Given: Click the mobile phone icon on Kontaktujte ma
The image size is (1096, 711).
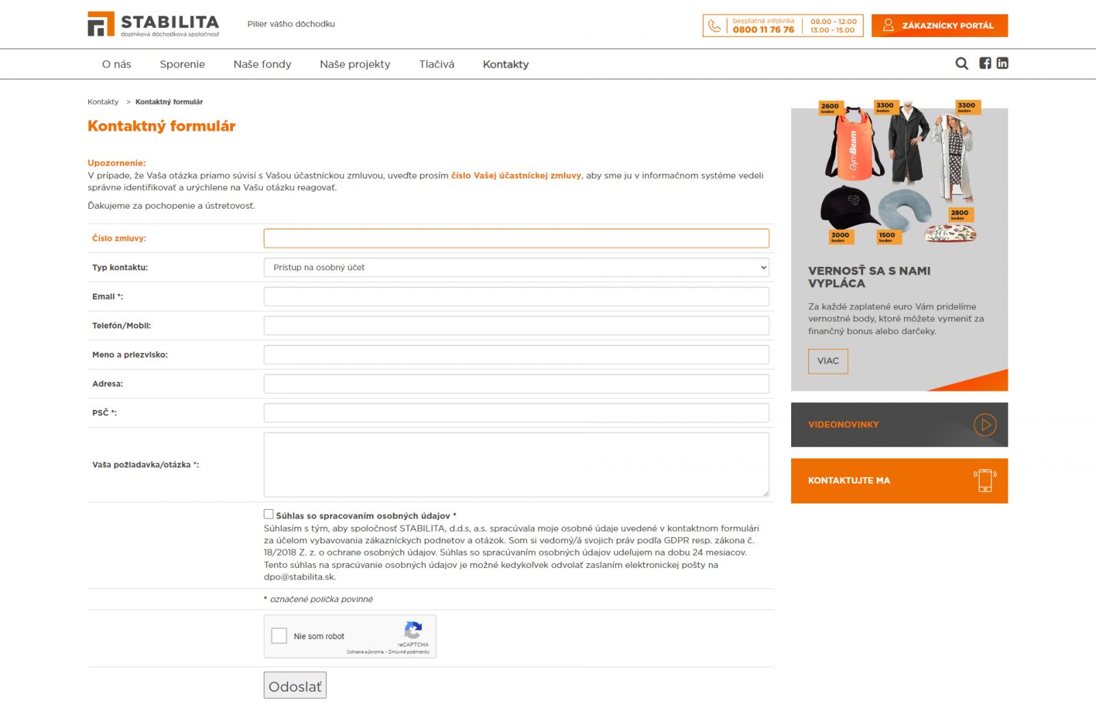Looking at the screenshot, I should (985, 480).
